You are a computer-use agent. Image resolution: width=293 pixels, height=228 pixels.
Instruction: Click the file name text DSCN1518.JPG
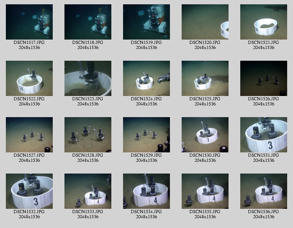tap(88, 43)
